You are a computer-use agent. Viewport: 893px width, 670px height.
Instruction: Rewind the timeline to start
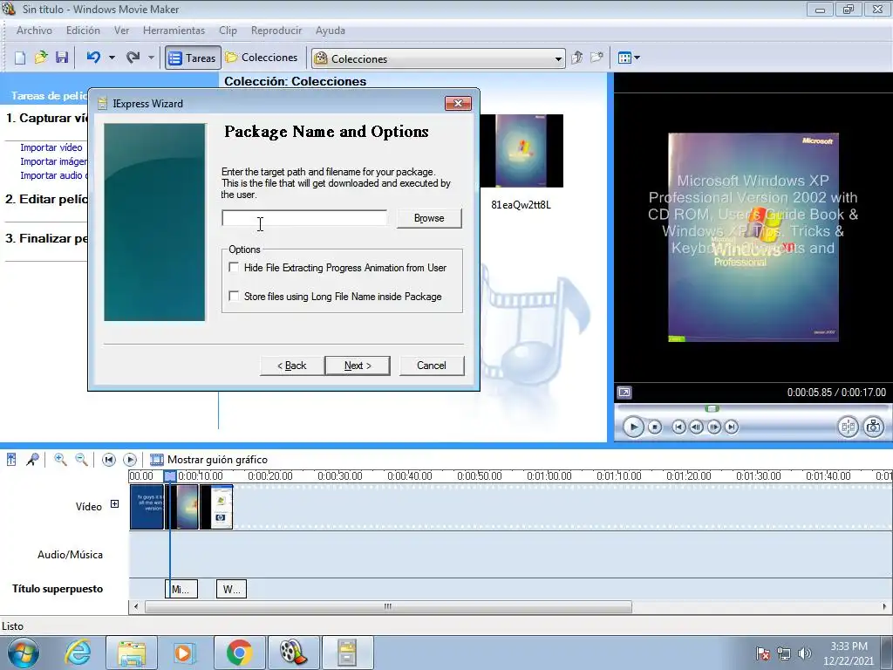[109, 459]
